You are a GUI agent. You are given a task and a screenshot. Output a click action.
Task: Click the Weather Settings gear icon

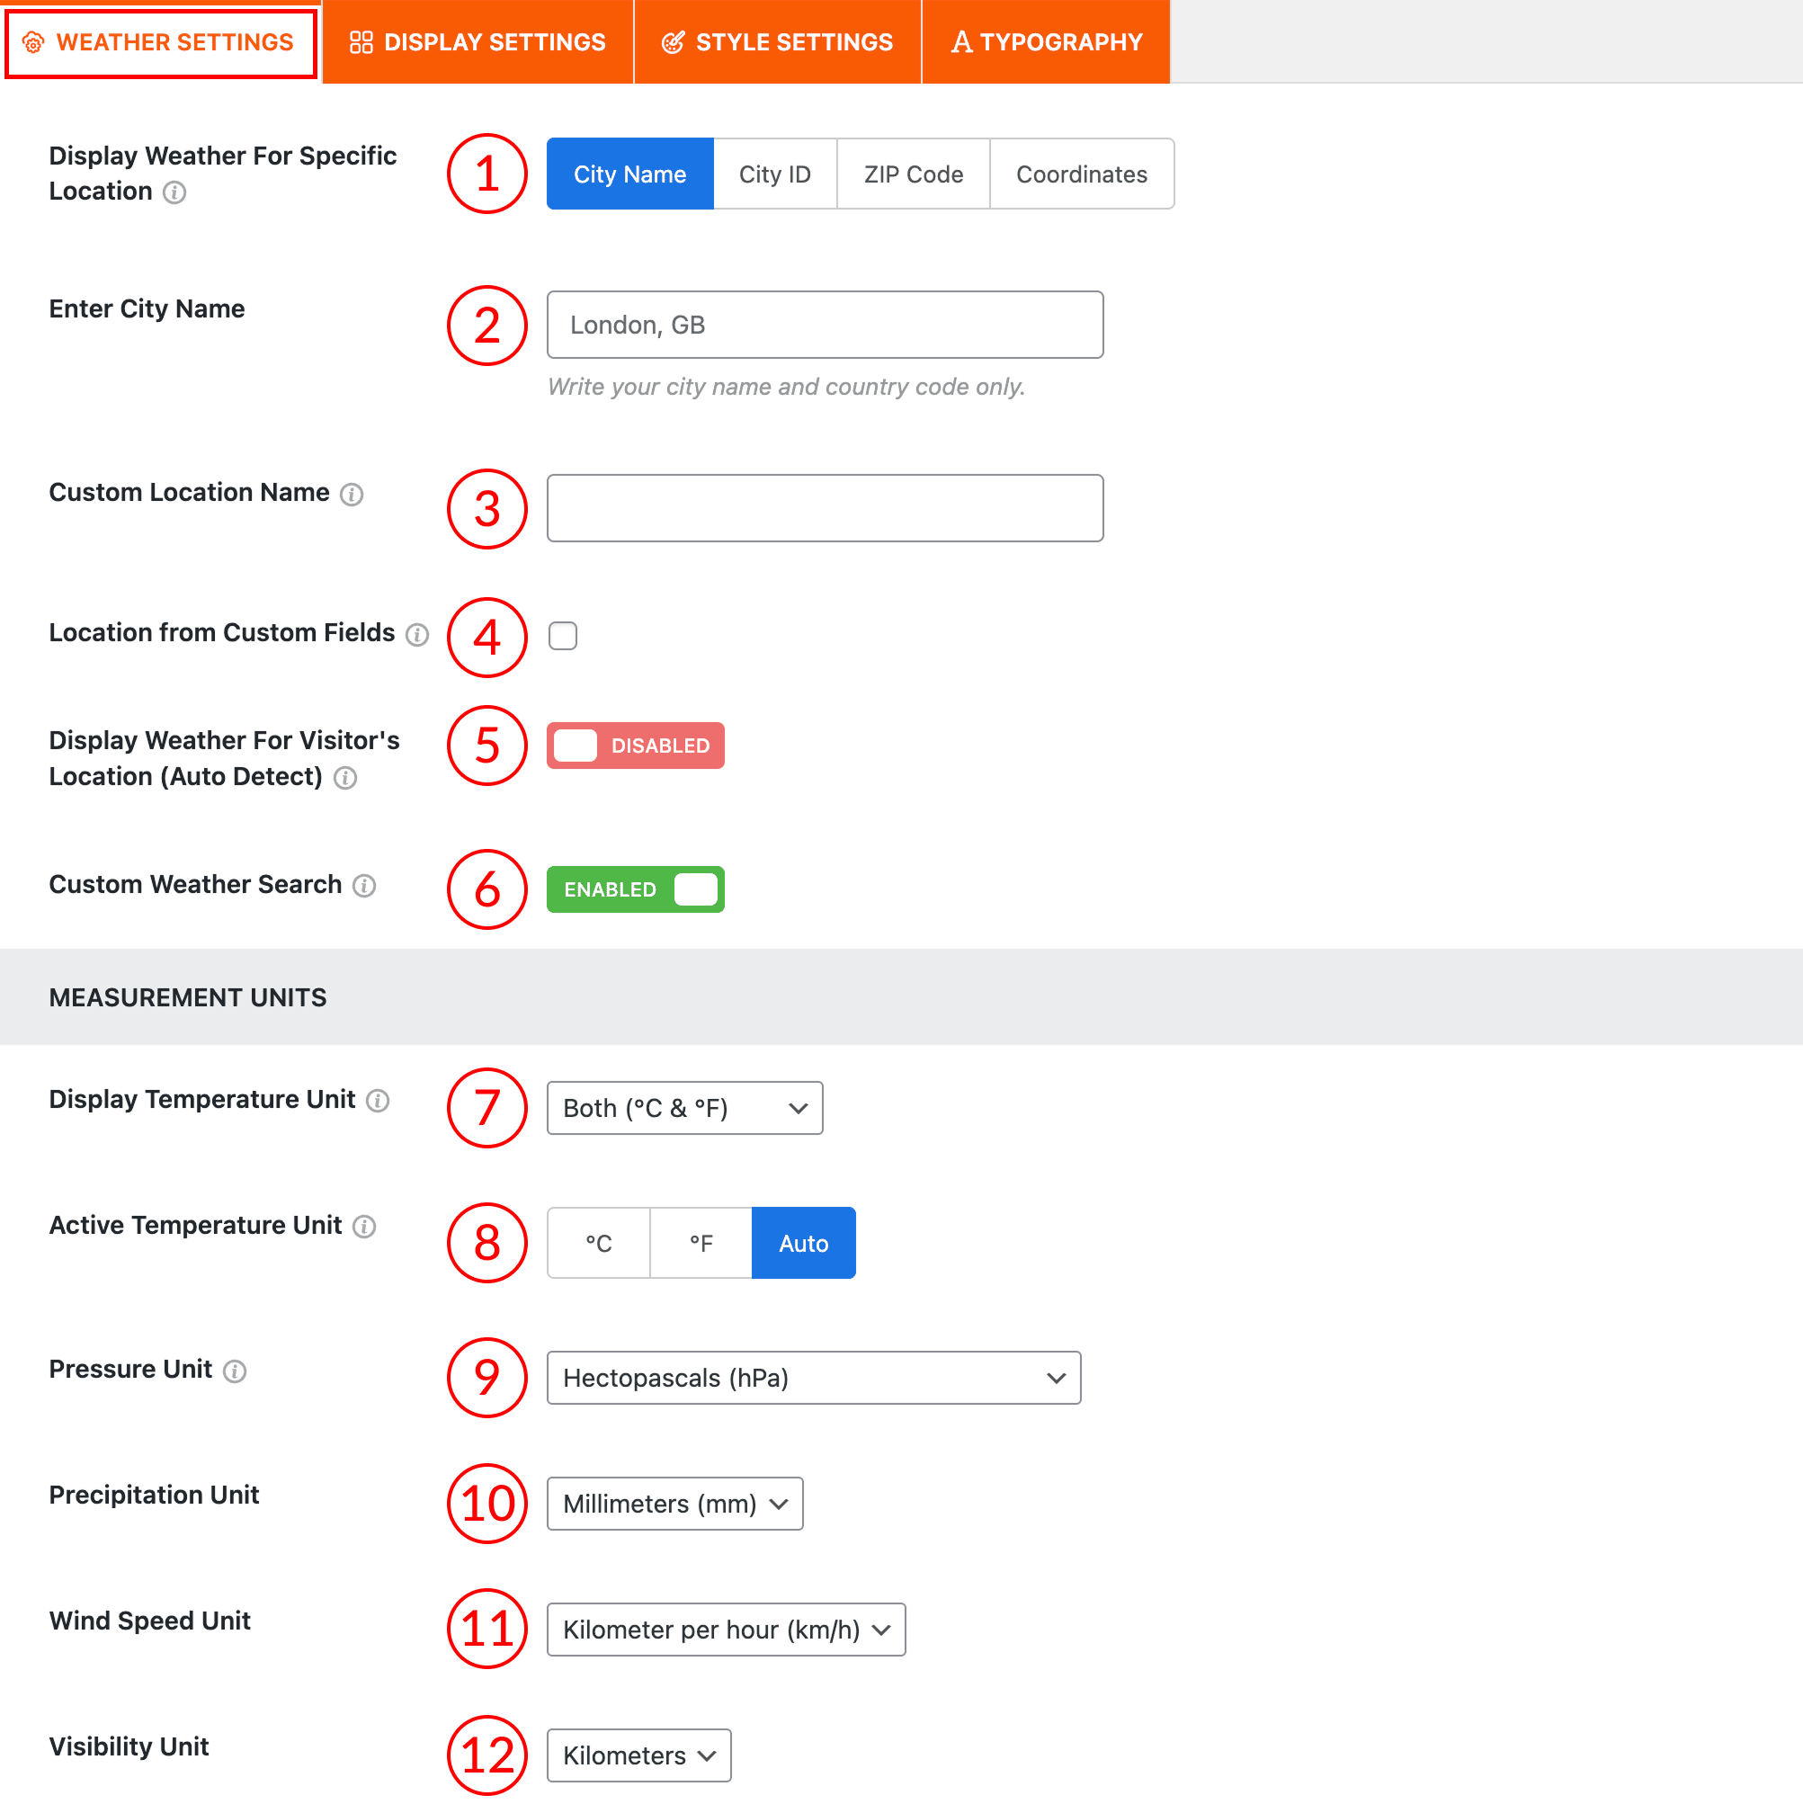coord(35,41)
